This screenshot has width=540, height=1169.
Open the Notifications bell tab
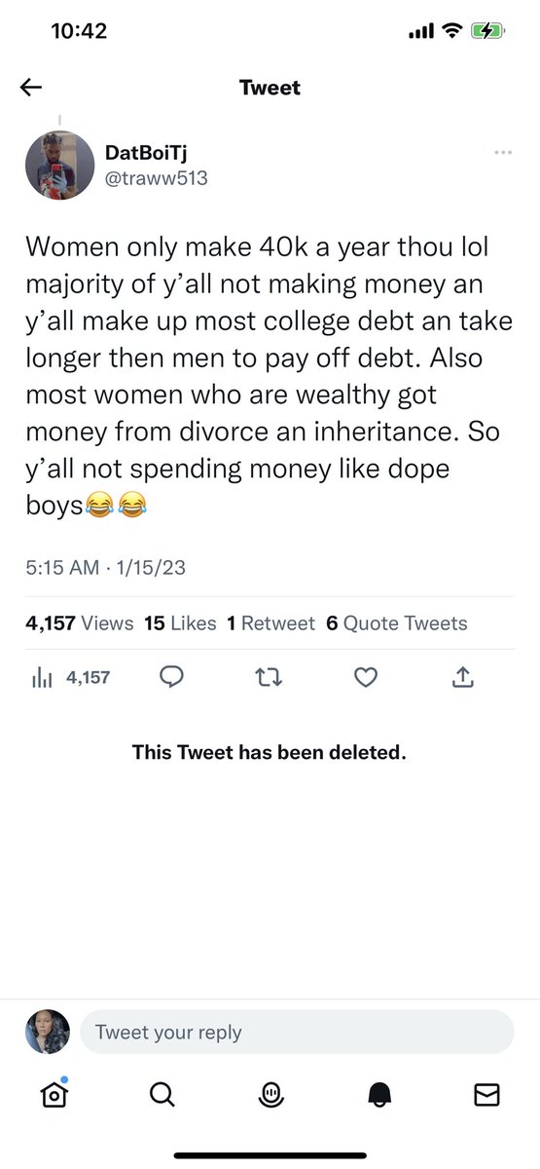click(x=378, y=1096)
